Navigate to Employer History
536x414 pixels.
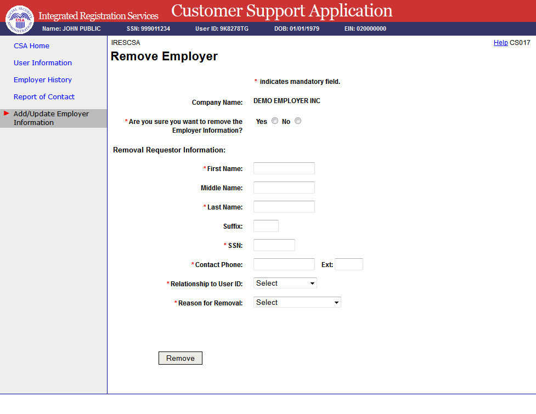pyautogui.click(x=43, y=80)
